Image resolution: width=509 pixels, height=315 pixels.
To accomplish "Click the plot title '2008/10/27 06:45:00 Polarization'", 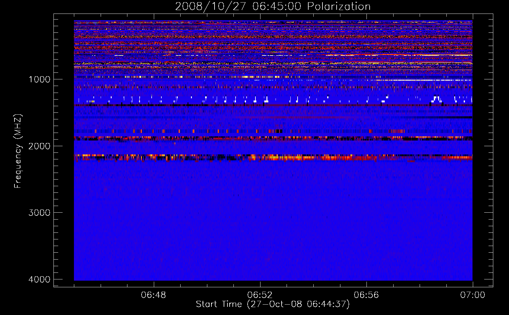I will (273, 6).
